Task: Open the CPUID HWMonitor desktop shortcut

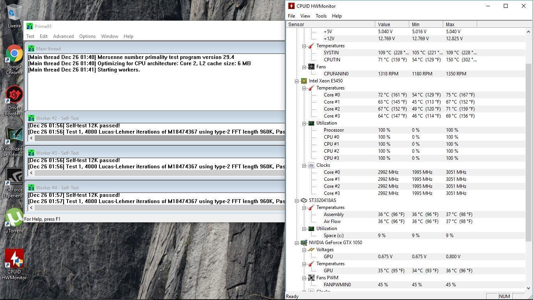Action: pyautogui.click(x=14, y=264)
